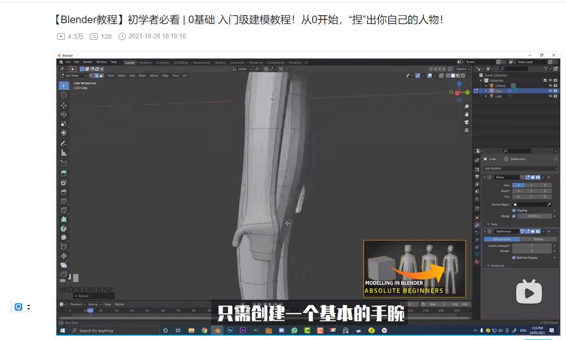Screen dimensions: 566x340
Task: Toggle the Merge checkbox in Mirror modifier
Action: [513, 216]
